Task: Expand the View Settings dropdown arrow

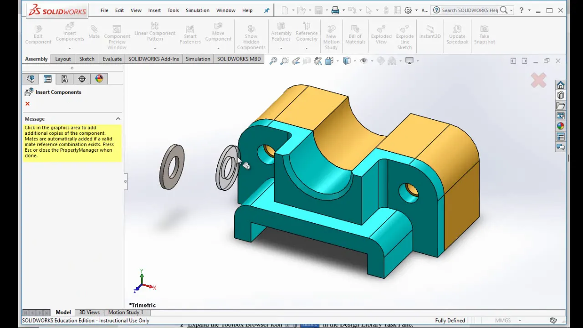Action: (x=417, y=61)
